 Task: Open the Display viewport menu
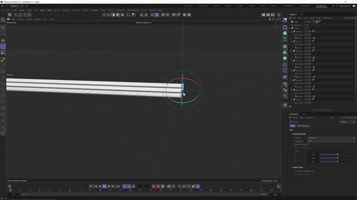[x=29, y=19]
